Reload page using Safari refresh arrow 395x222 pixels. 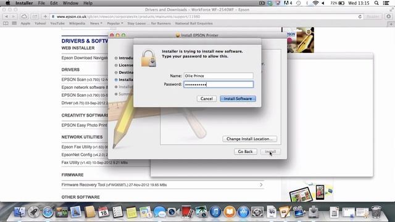click(360, 17)
